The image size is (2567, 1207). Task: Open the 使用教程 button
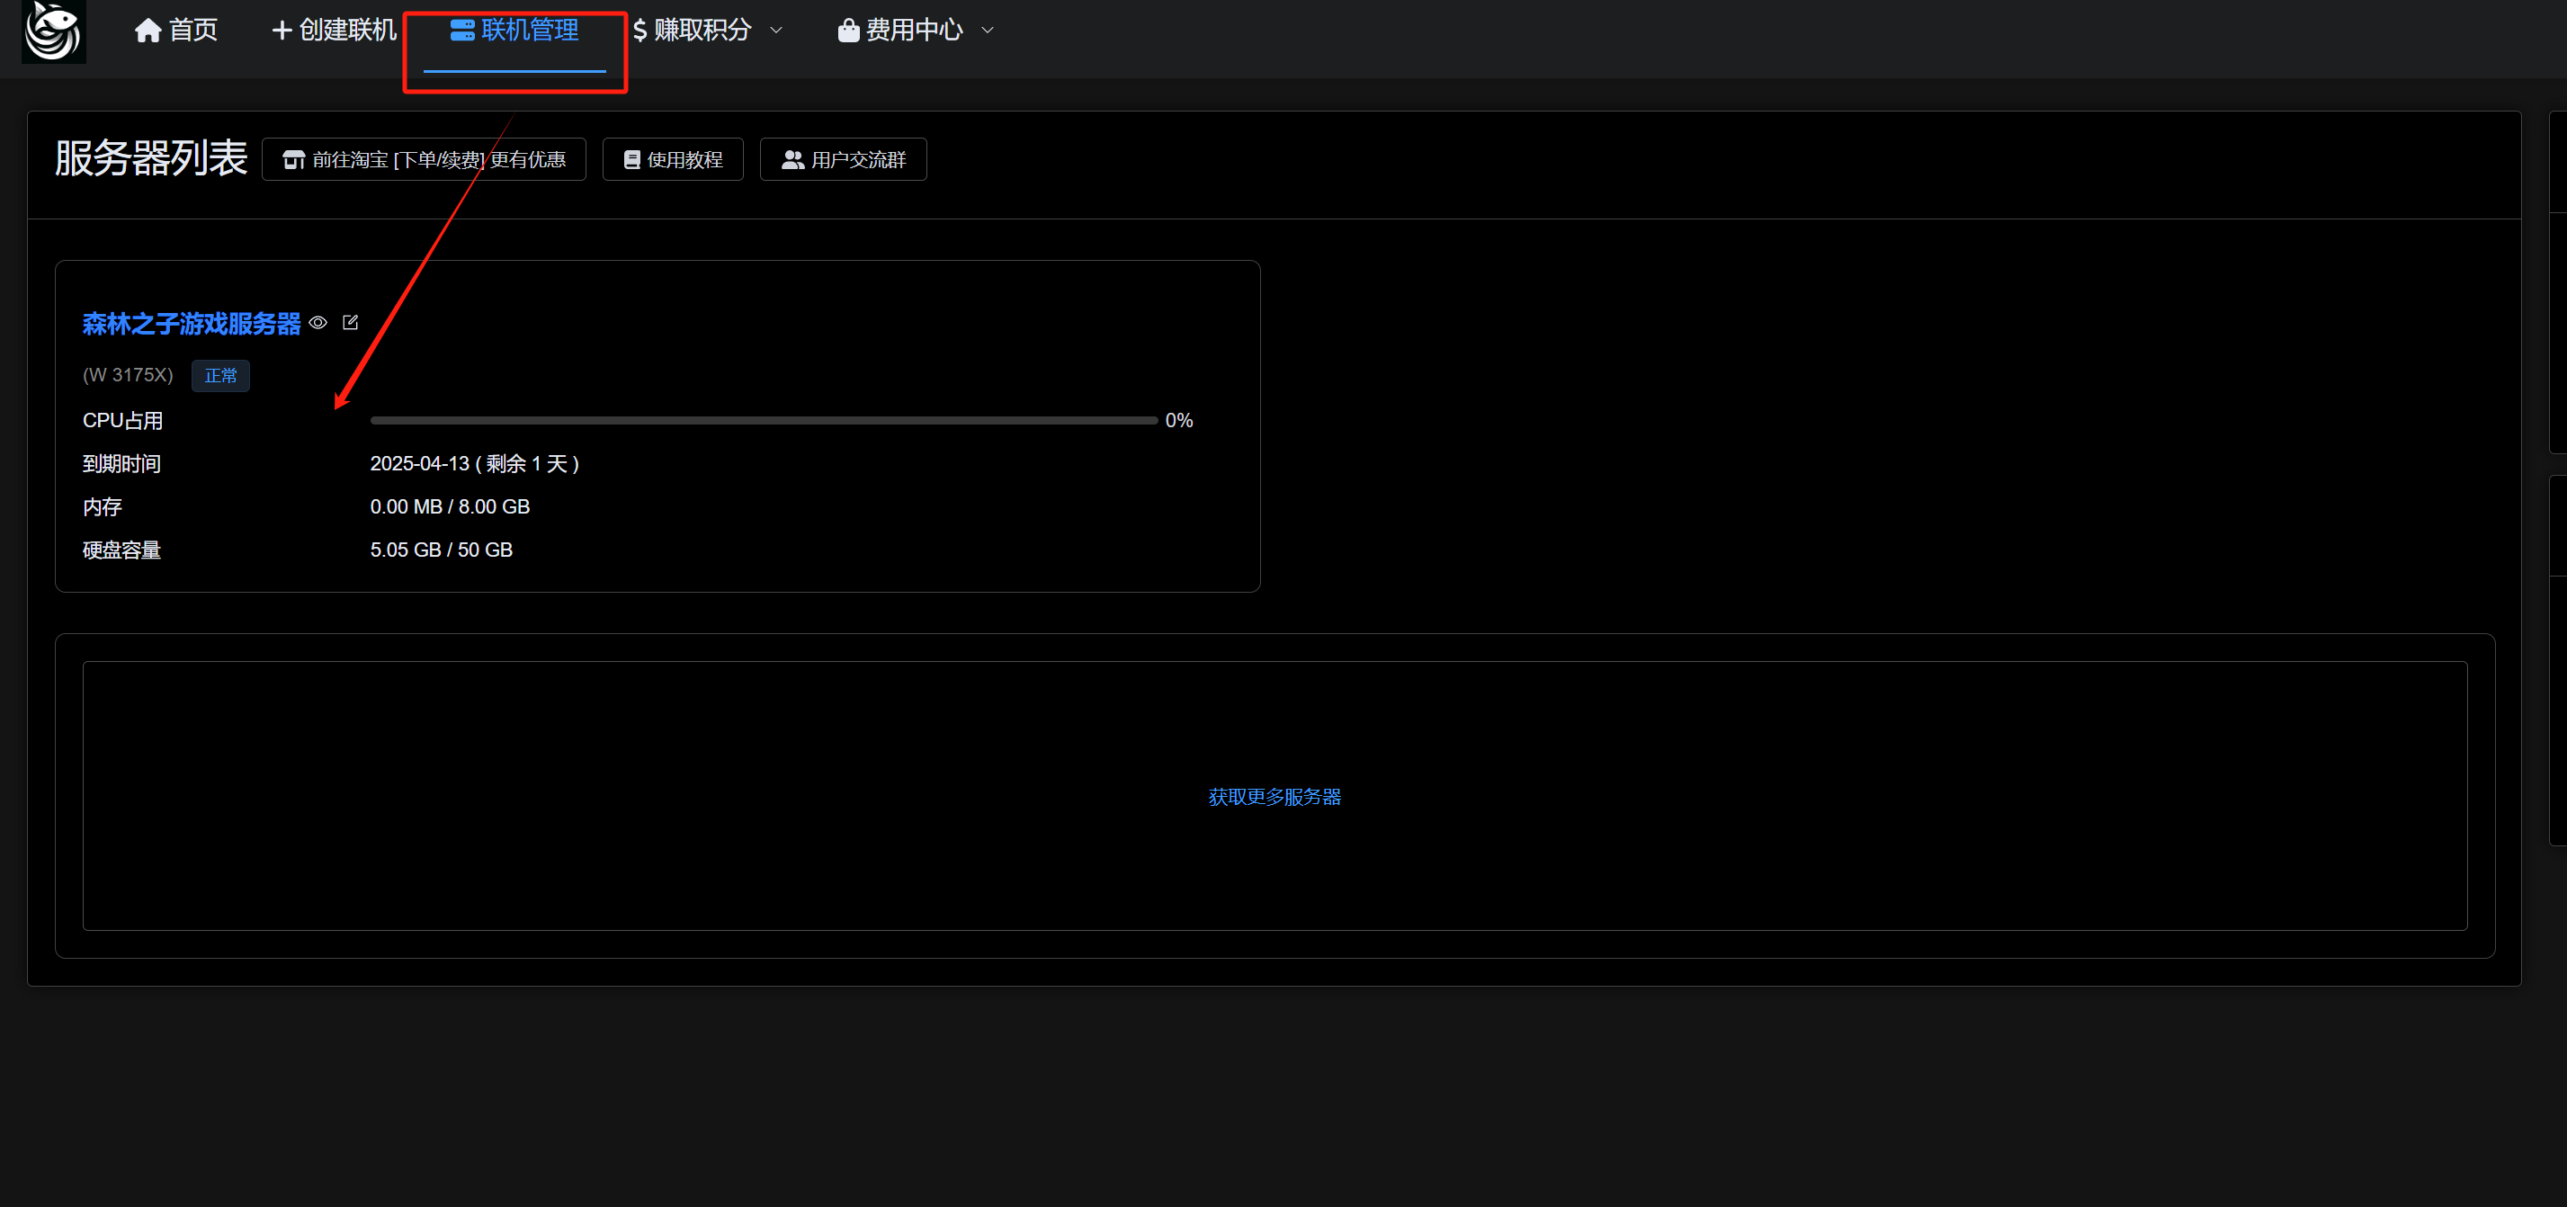click(x=673, y=159)
